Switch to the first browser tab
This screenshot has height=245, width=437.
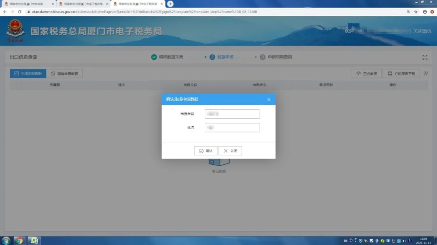pyautogui.click(x=27, y=4)
